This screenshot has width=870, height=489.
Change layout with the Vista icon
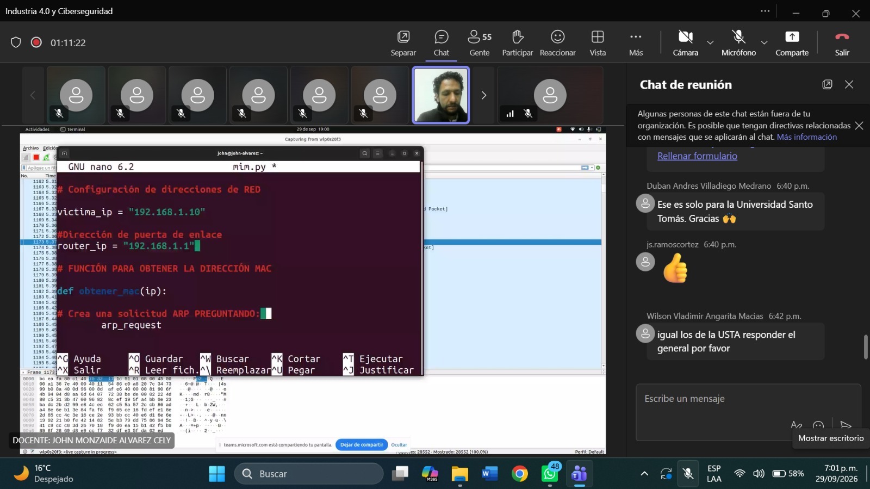click(x=598, y=43)
